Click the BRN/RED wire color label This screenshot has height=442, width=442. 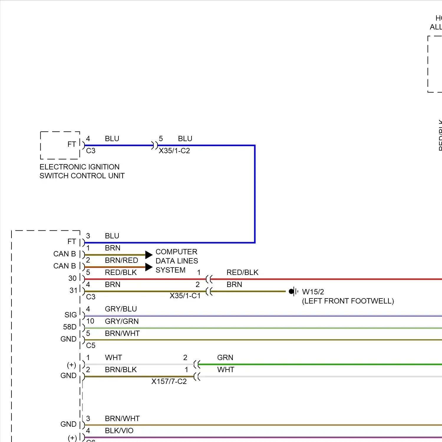coord(121,260)
